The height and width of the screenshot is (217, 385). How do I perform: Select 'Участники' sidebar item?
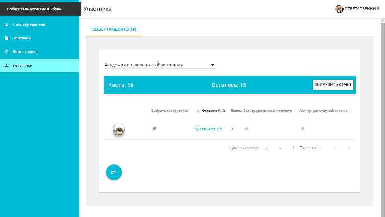40,66
